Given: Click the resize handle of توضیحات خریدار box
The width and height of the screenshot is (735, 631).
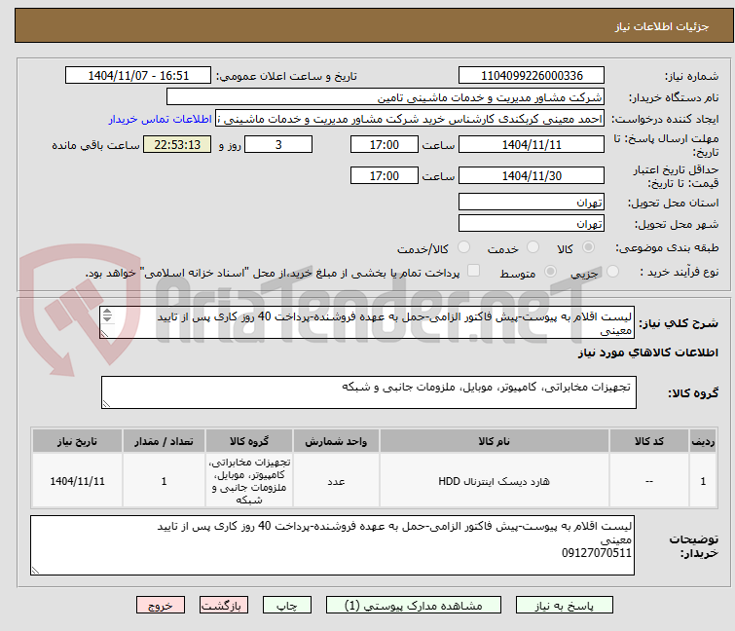Looking at the screenshot, I should pos(36,571).
